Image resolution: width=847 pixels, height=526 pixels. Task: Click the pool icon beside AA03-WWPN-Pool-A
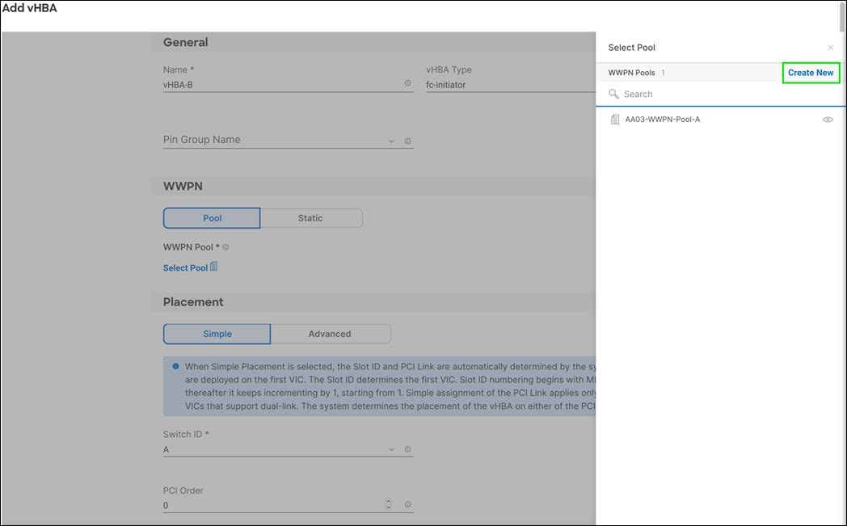click(x=616, y=119)
